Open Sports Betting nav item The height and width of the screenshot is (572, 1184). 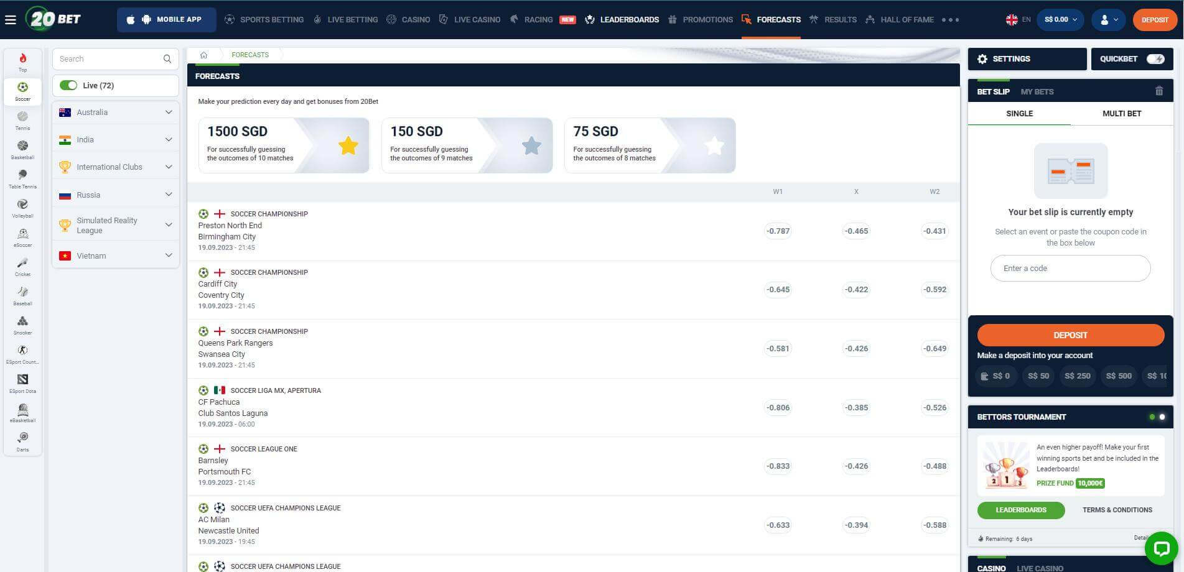(264, 20)
